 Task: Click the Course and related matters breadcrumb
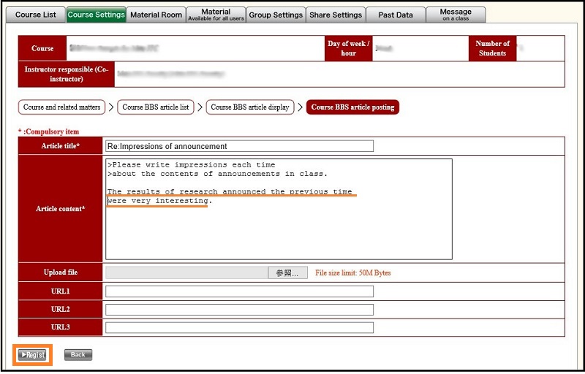pos(62,107)
